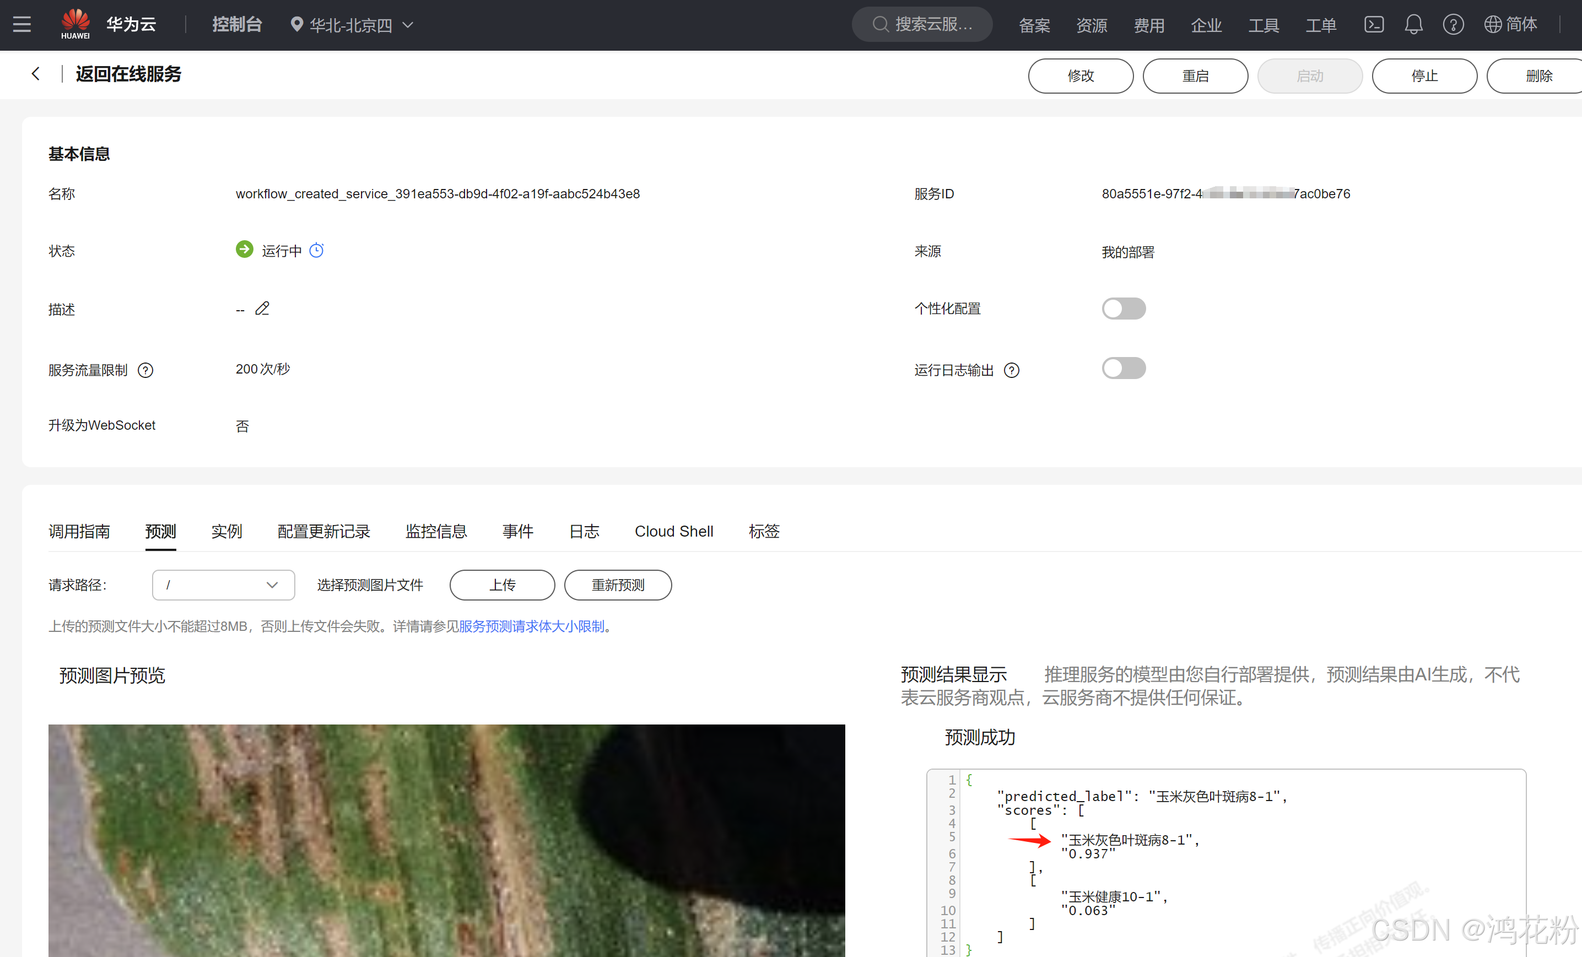
Task: Open the 请求路径 dropdown
Action: click(223, 585)
